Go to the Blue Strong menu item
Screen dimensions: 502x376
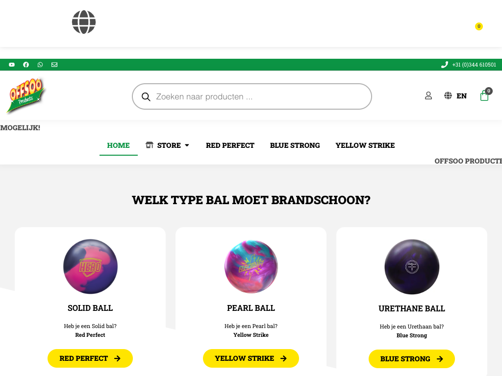(x=295, y=145)
